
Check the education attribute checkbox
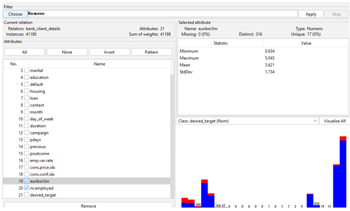click(27, 77)
